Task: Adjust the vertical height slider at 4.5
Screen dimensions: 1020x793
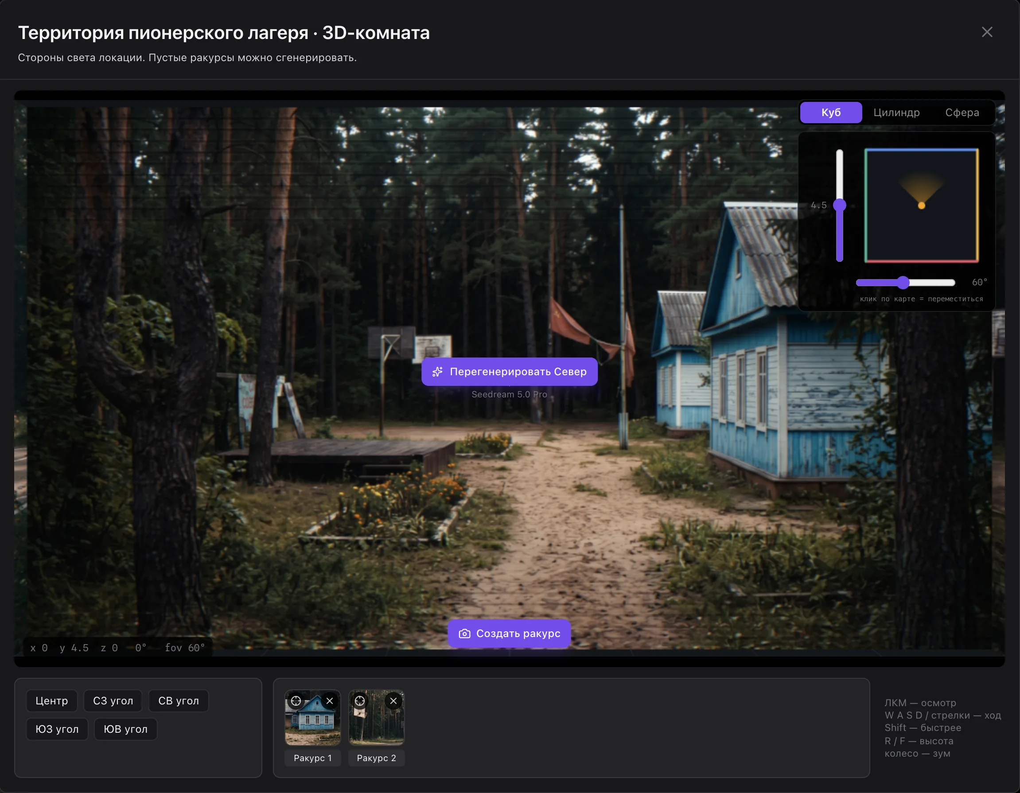Action: coord(839,205)
